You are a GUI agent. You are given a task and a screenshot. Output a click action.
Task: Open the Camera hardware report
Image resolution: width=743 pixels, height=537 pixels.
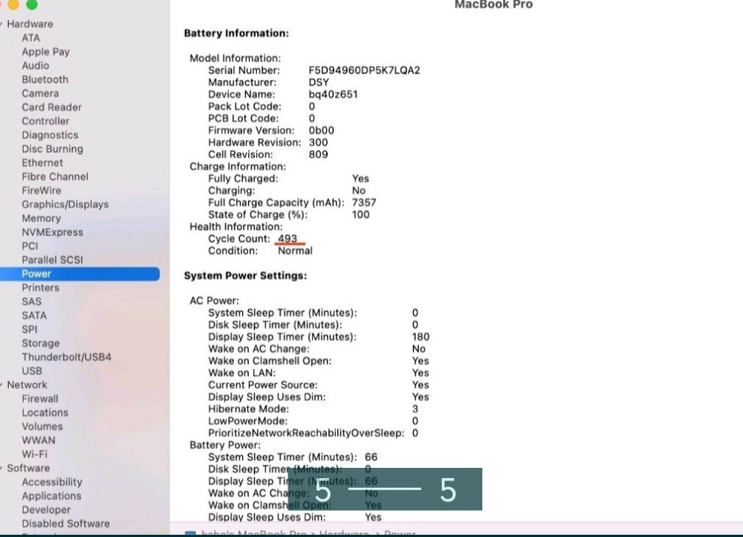40,93
